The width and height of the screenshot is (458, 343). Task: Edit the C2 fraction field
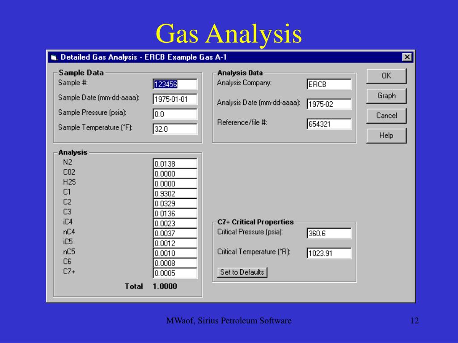coord(175,203)
